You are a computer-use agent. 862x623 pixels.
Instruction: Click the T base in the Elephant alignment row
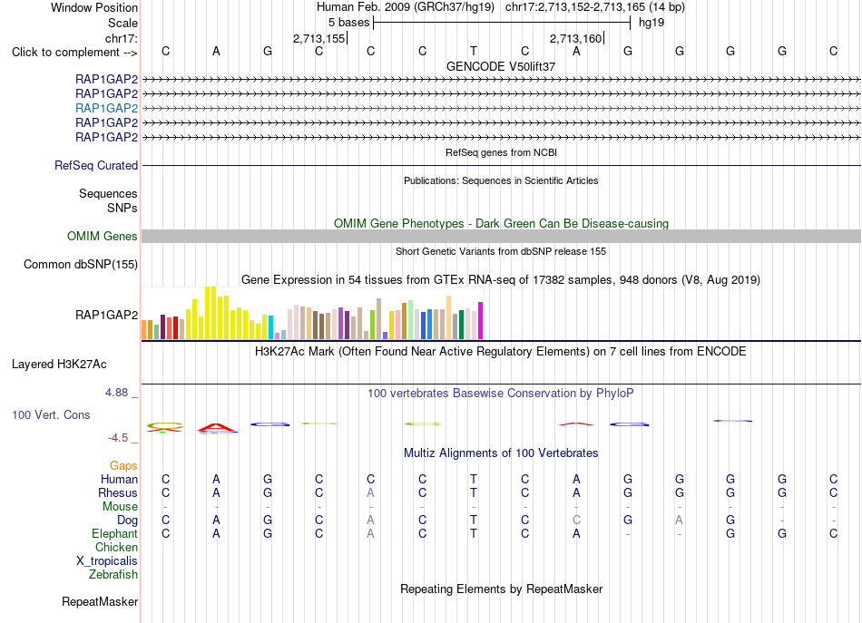click(x=474, y=533)
